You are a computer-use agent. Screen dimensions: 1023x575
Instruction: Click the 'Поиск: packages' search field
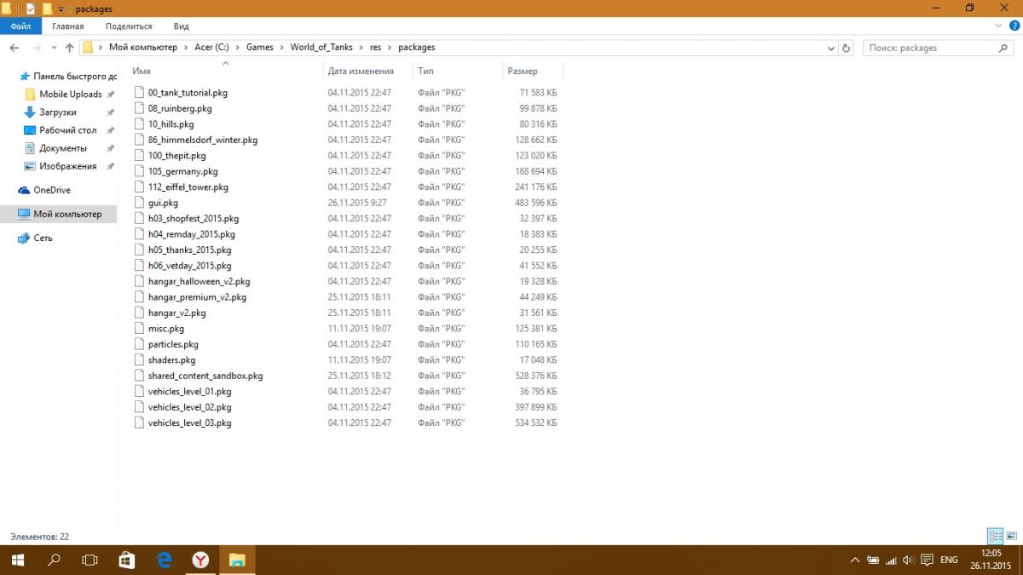coord(929,48)
